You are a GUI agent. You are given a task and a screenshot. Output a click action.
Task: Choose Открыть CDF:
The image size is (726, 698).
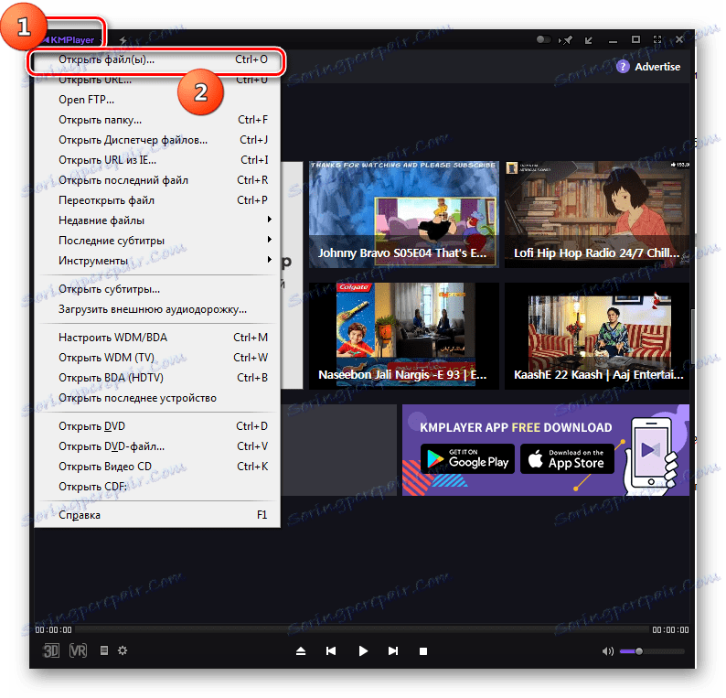coord(157,487)
